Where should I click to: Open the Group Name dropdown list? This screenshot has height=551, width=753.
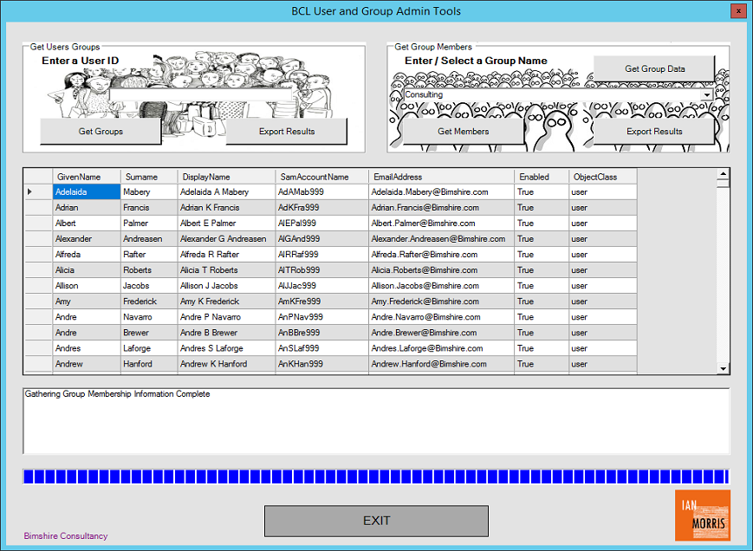(x=707, y=94)
